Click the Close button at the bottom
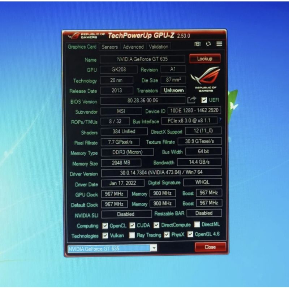Viewport: 289px width, 289px height. pos(210,247)
